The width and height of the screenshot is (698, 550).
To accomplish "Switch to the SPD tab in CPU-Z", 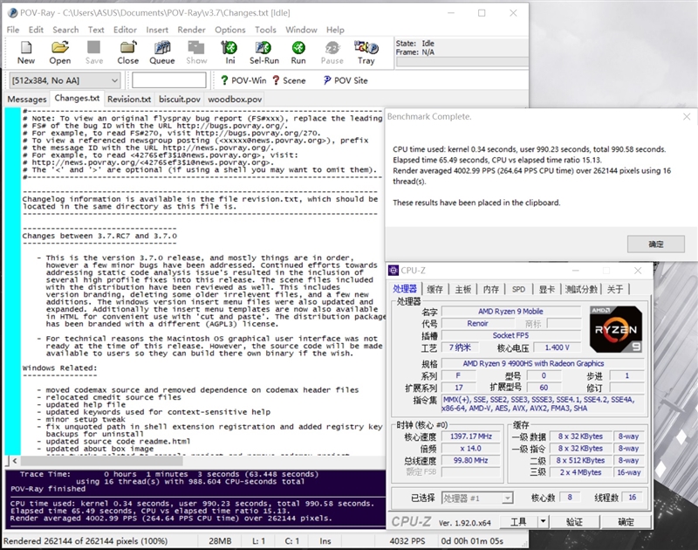I will pos(518,289).
